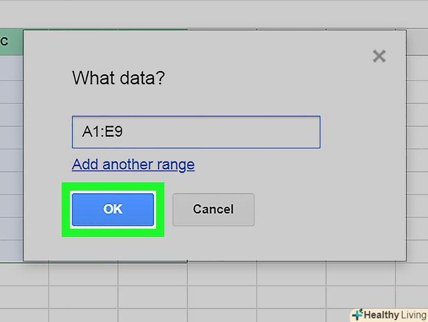Viewport: 428px width, 322px height.
Task: Select the empty cell directly beneath the OK button, below the dialog
Action: pos(83,274)
